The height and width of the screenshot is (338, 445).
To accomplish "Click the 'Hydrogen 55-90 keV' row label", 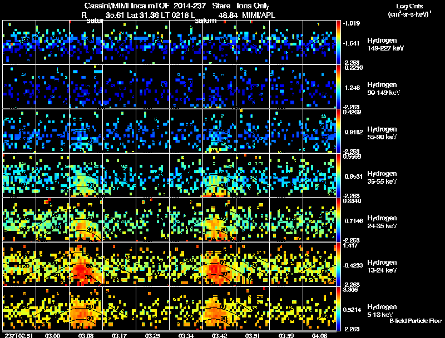I will (x=382, y=133).
